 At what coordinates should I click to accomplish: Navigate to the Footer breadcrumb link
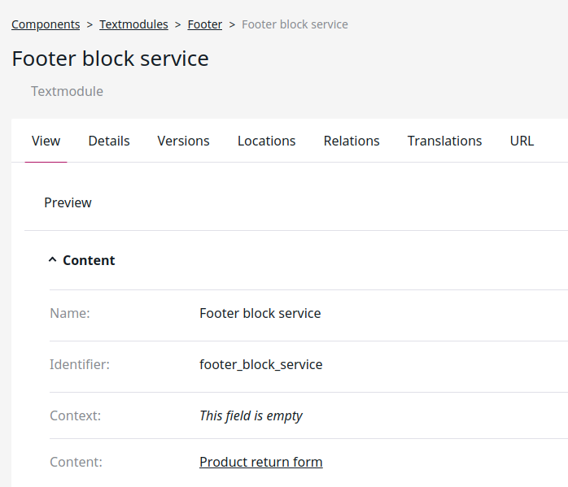(x=205, y=24)
